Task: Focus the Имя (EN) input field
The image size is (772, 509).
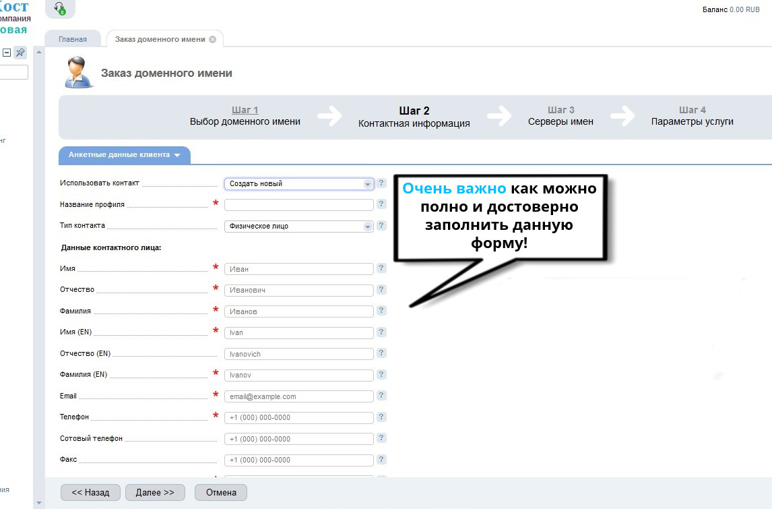Action: (299, 332)
